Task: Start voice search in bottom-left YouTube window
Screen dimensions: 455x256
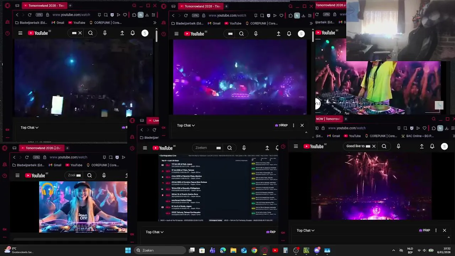Action: coord(104,175)
